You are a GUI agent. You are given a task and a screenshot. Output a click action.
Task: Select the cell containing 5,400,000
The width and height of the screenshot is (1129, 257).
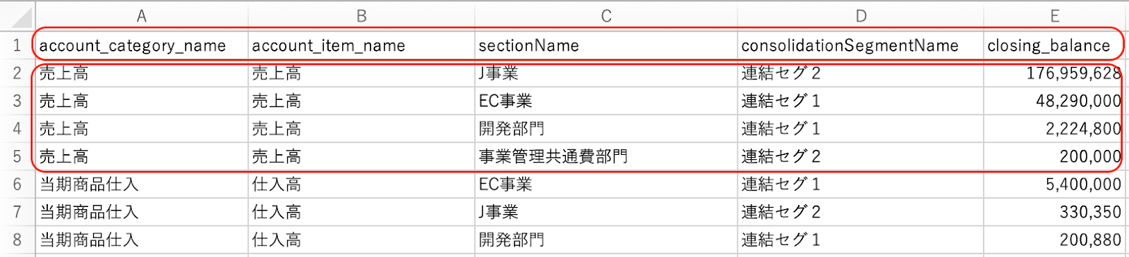click(x=1054, y=184)
